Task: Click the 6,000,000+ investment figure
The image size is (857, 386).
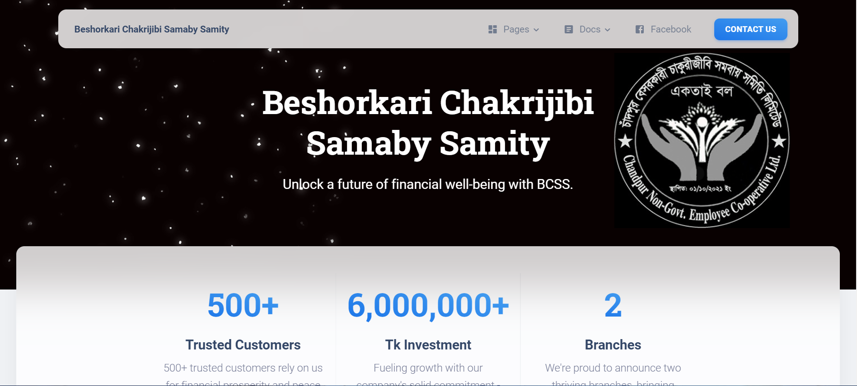Action: click(x=428, y=305)
